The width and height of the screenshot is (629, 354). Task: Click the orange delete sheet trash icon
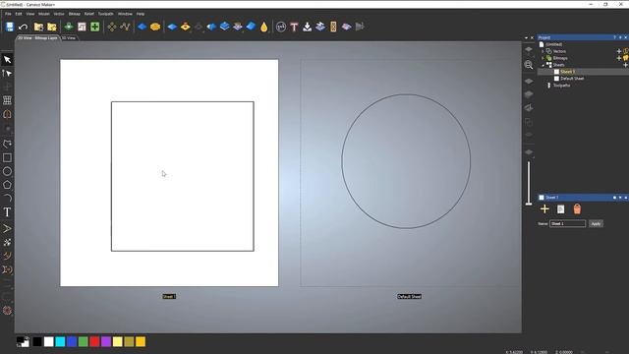click(577, 209)
